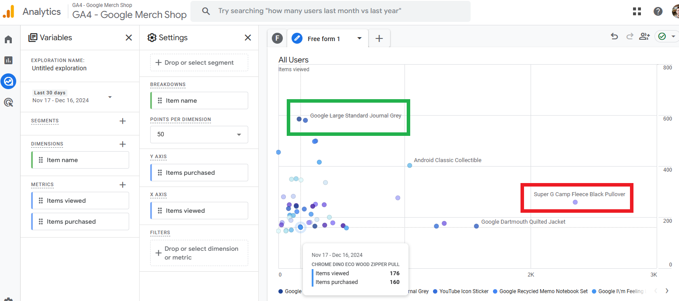Click the DIMENSIONS section label
The image size is (679, 301).
click(x=47, y=144)
